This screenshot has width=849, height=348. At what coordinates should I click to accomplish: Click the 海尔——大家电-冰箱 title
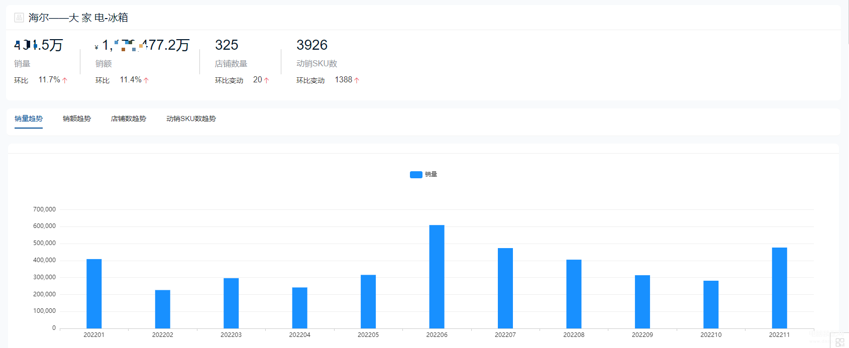click(x=78, y=18)
